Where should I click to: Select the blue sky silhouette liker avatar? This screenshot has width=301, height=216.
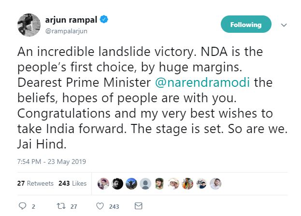click(131, 183)
